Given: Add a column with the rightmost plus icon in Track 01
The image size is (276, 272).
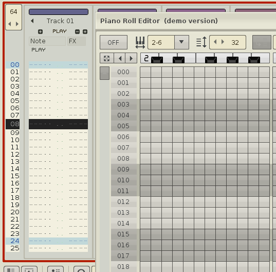Looking at the screenshot, I should 85,31.
